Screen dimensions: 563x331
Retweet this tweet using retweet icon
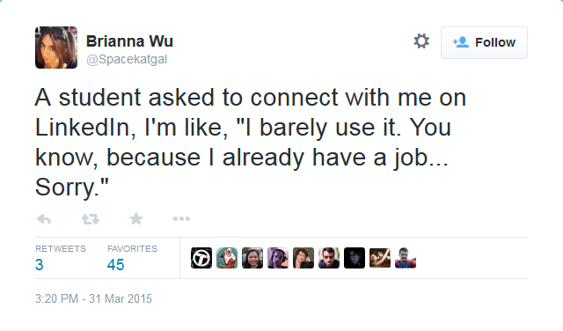pyautogui.click(x=90, y=219)
